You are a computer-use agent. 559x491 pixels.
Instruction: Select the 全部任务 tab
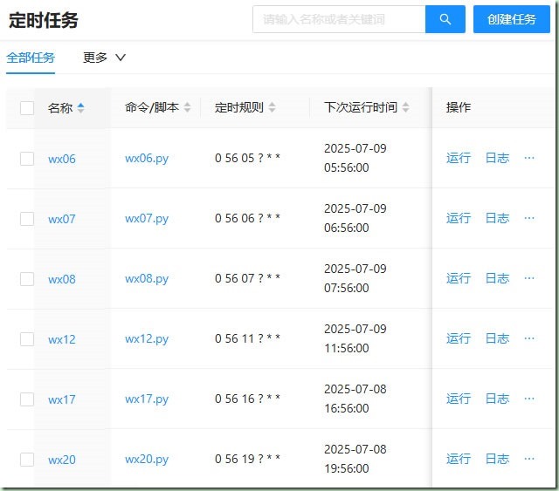click(x=31, y=58)
